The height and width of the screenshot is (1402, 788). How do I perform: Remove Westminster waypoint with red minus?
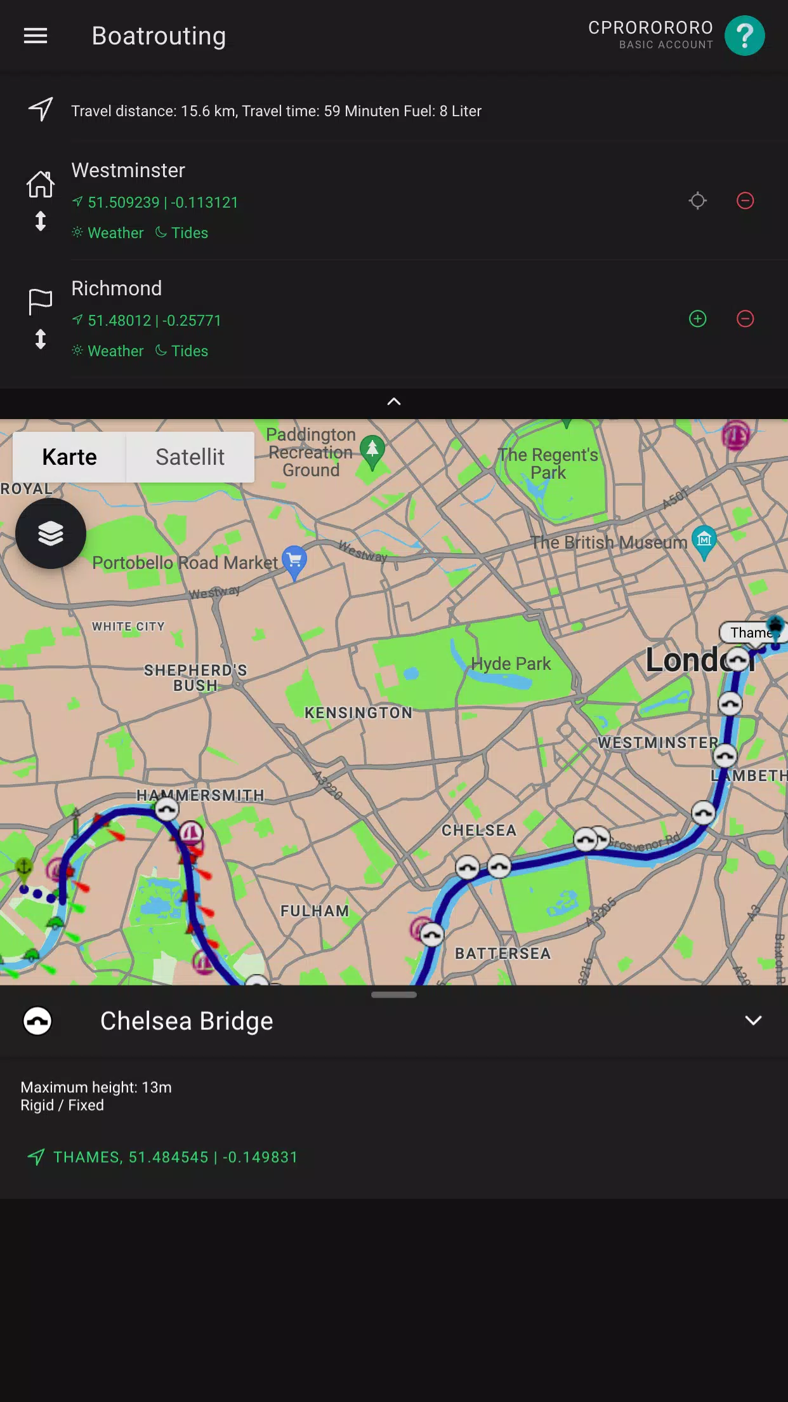[x=745, y=201]
